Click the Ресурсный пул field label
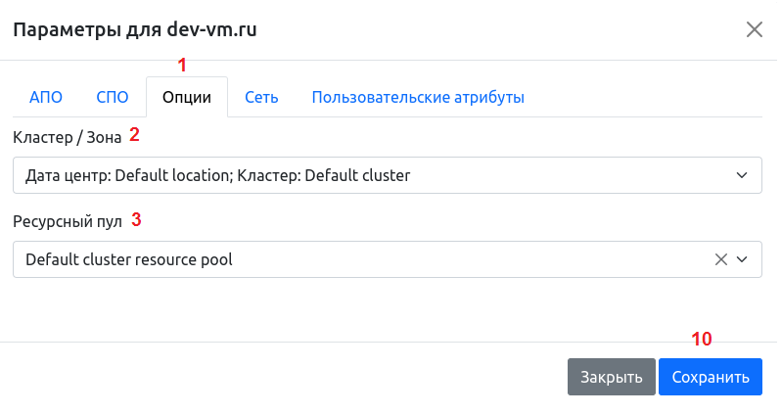Viewport: 781px width, 414px height. pos(68,221)
